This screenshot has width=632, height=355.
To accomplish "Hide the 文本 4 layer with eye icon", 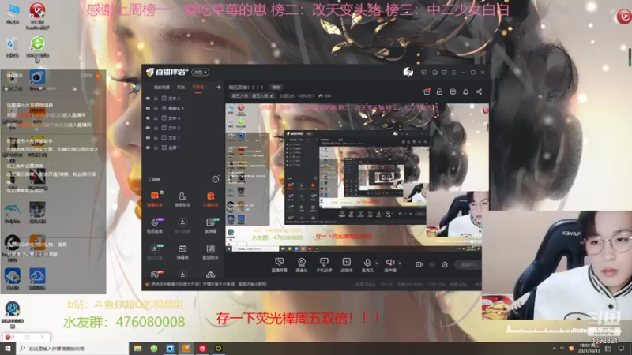I will pos(148,118).
